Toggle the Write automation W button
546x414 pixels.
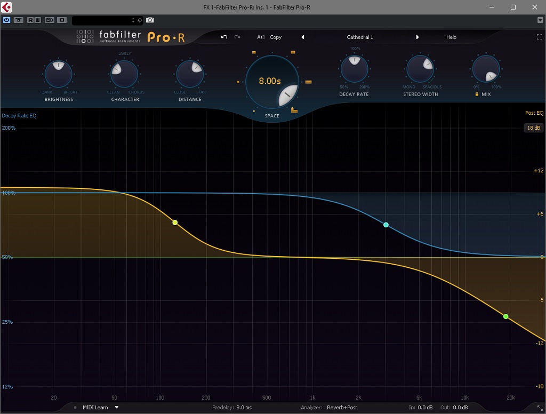[38, 20]
